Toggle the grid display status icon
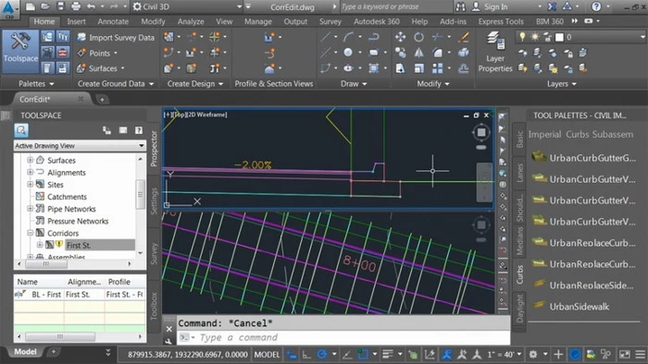Viewport: 648px width, 364px height. (x=292, y=355)
